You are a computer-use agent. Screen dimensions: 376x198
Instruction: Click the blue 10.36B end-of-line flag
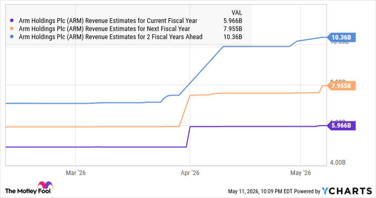[341, 38]
